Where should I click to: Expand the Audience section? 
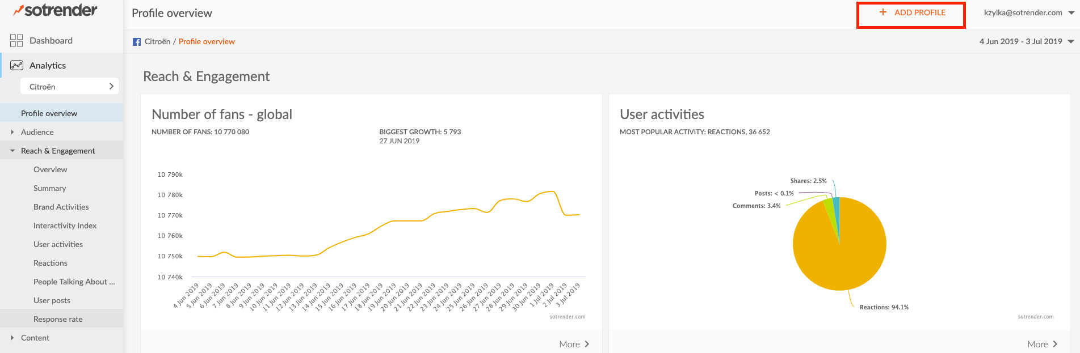(12, 132)
